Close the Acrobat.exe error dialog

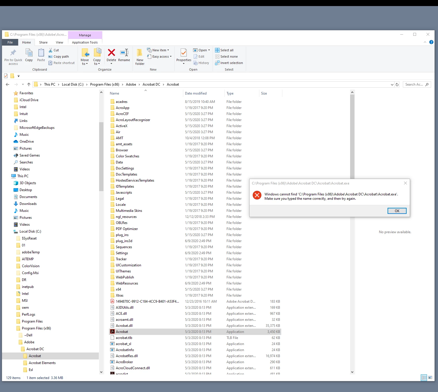405,183
